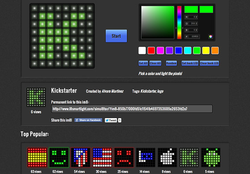Toggle the top-right LED pixel in grid
The height and width of the screenshot is (174, 250).
pyautogui.click(x=90, y=8)
